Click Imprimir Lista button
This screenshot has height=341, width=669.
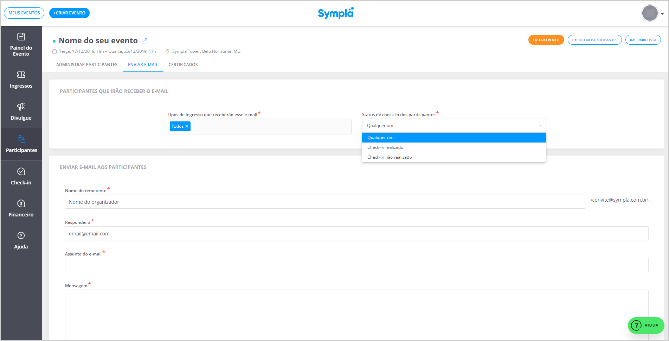[643, 40]
